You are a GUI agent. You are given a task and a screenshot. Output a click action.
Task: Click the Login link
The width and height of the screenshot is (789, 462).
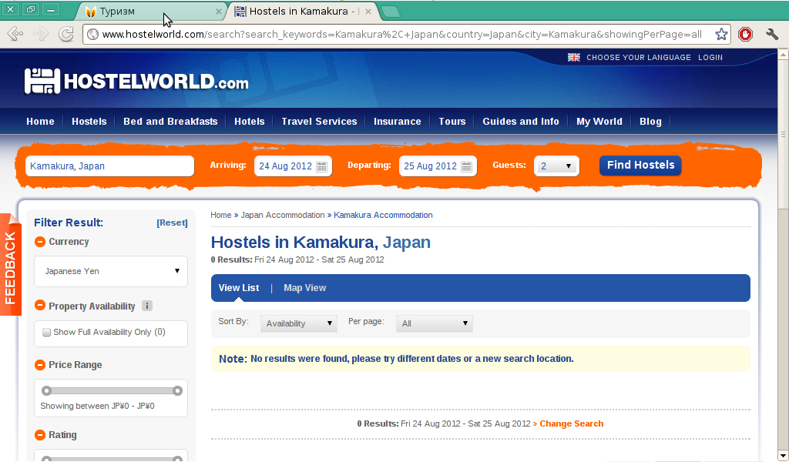click(710, 57)
